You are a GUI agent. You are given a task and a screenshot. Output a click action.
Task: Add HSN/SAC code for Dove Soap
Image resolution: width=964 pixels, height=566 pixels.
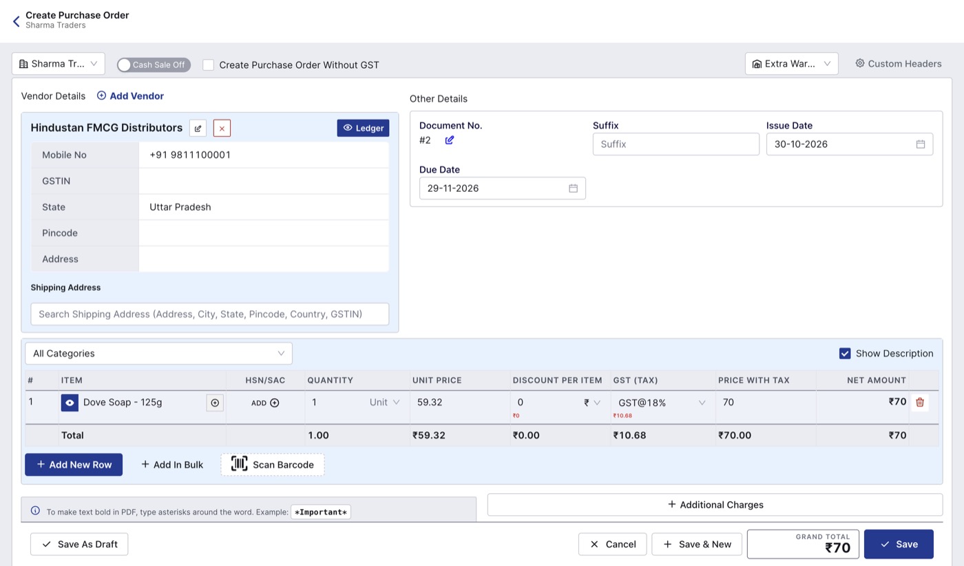coord(265,403)
